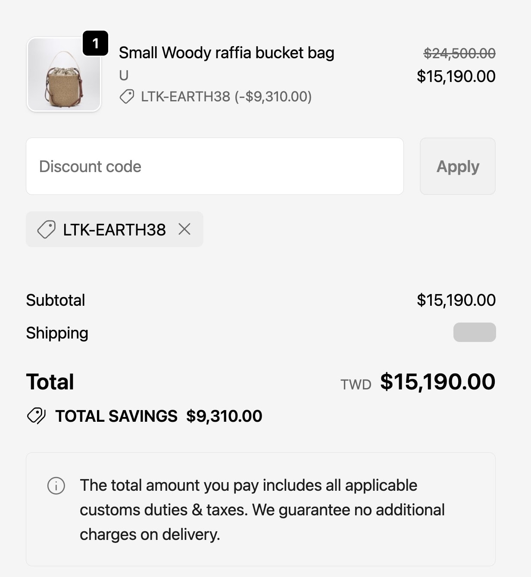Open the raffia bucket bag thumbnail

[x=64, y=75]
